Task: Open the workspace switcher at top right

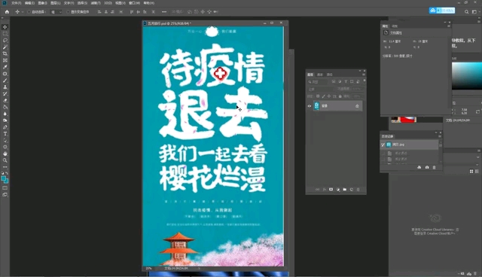Action: coord(474,12)
